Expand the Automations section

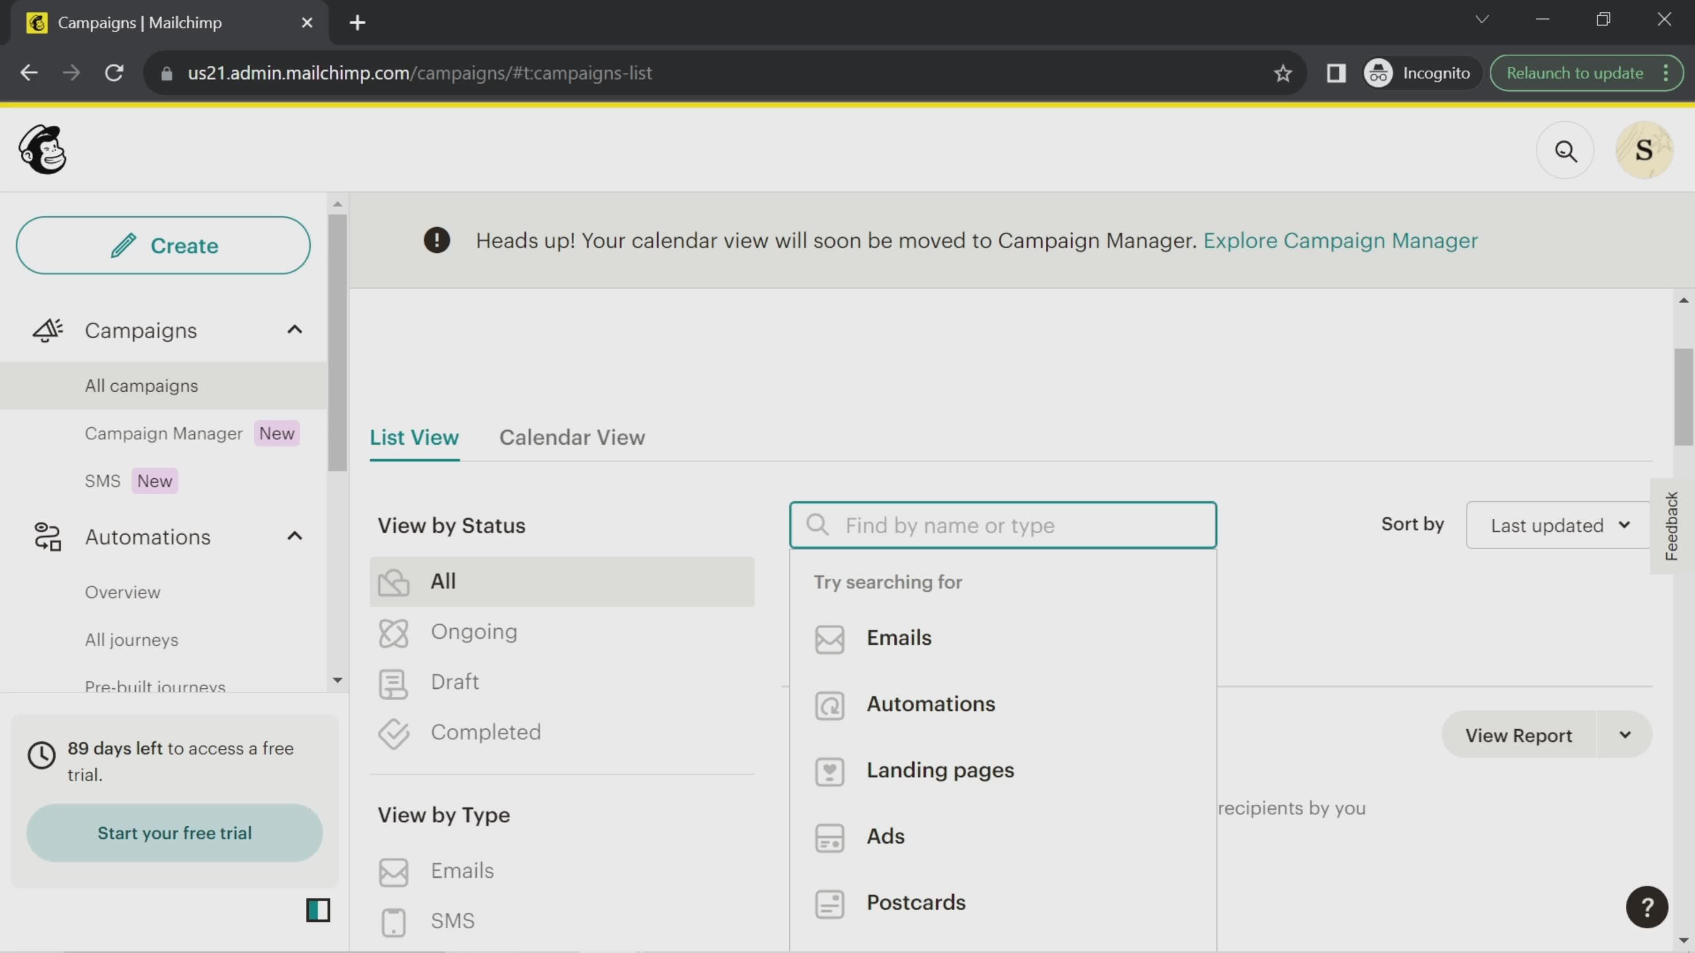pos(294,537)
